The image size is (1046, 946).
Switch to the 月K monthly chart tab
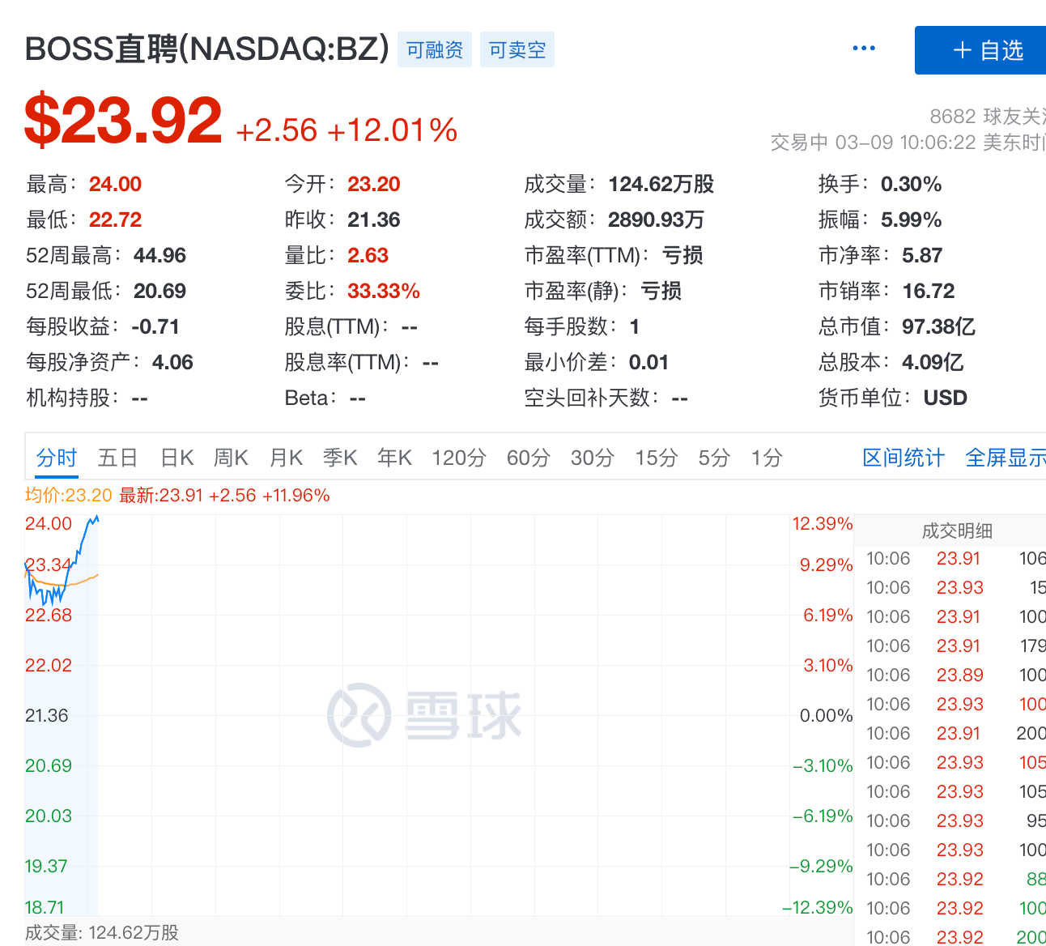click(x=285, y=457)
